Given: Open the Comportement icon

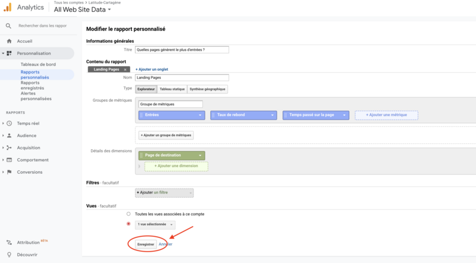Looking at the screenshot, I should pos(10,160).
